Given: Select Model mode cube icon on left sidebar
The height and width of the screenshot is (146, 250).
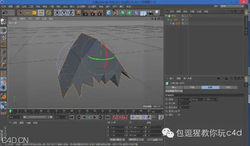Looking at the screenshot, I should [4, 30].
